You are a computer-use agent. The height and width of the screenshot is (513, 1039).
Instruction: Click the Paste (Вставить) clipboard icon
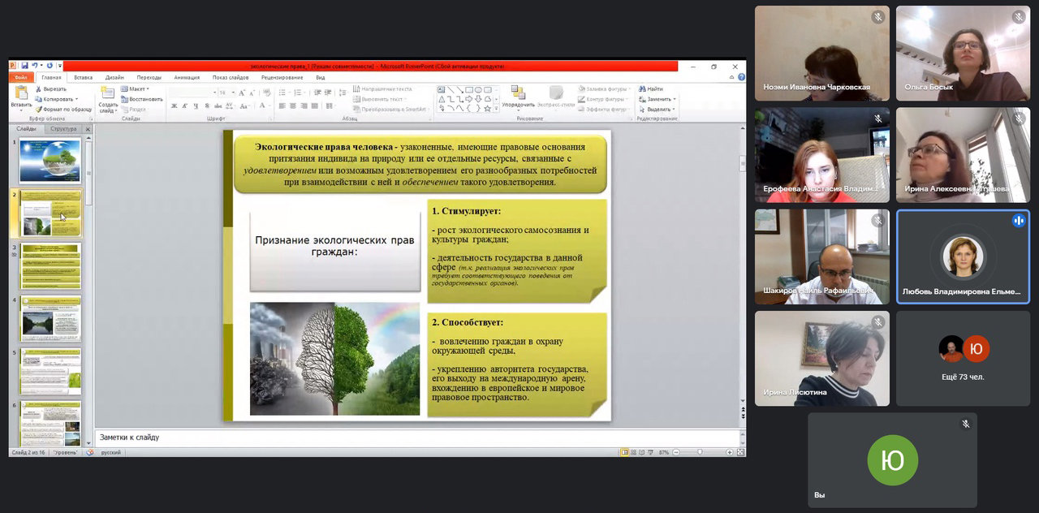(x=21, y=94)
